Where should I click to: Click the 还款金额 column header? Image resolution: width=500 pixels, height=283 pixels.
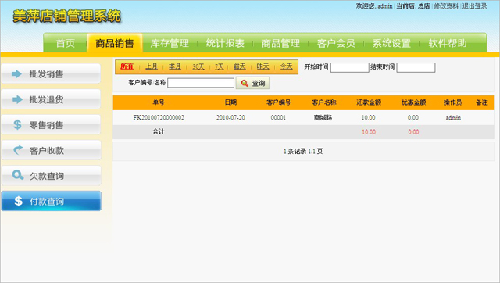369,102
